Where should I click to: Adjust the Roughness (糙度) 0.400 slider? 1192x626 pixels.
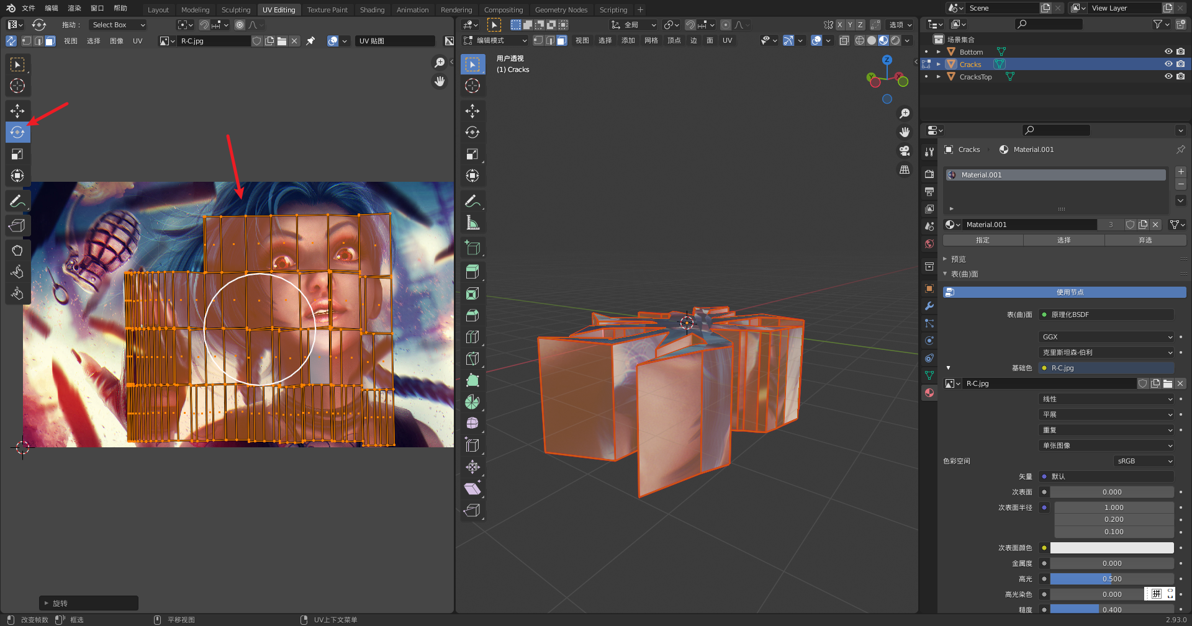point(1111,610)
